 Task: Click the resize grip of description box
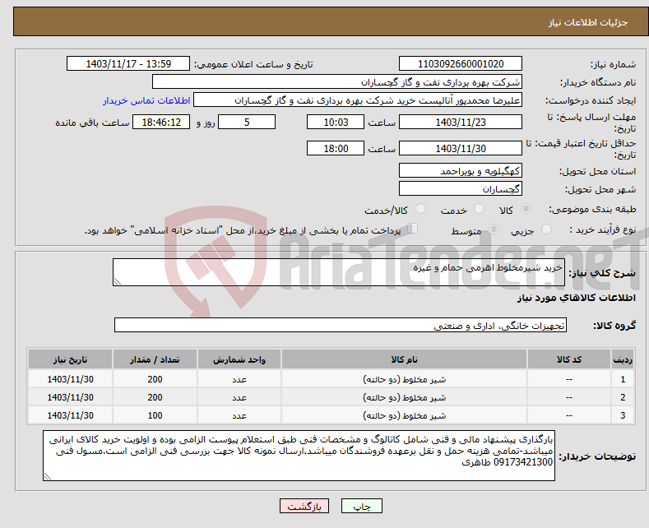pyautogui.click(x=118, y=281)
